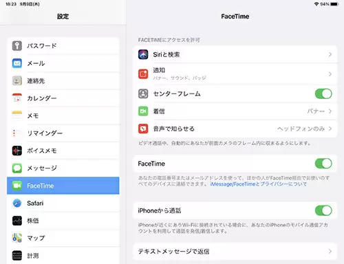Select メール in settings sidebar
344x264 pixels.
pos(63,63)
